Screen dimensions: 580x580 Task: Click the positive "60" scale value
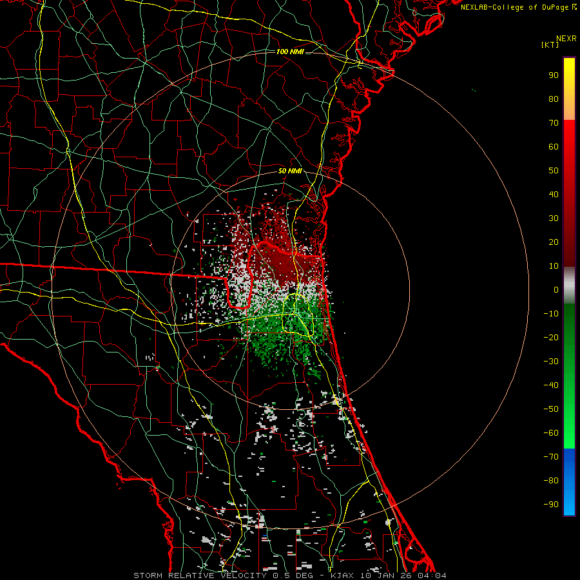click(554, 146)
